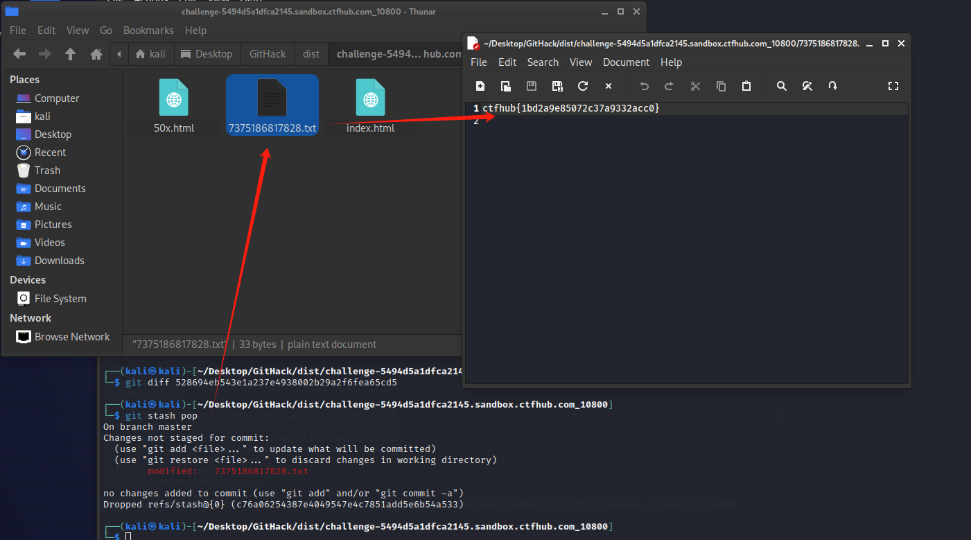Select dist path bar button
Screen dimensions: 971x540
tap(311, 54)
